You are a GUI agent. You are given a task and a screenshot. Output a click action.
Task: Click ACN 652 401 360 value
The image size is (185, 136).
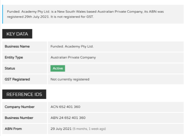tap(65, 107)
